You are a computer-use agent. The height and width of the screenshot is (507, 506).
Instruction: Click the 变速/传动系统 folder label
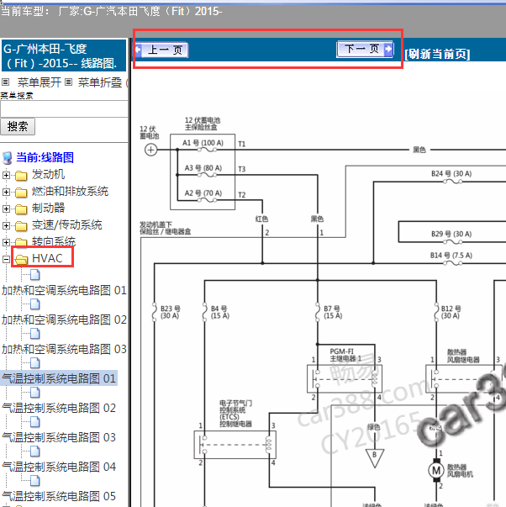67,225
